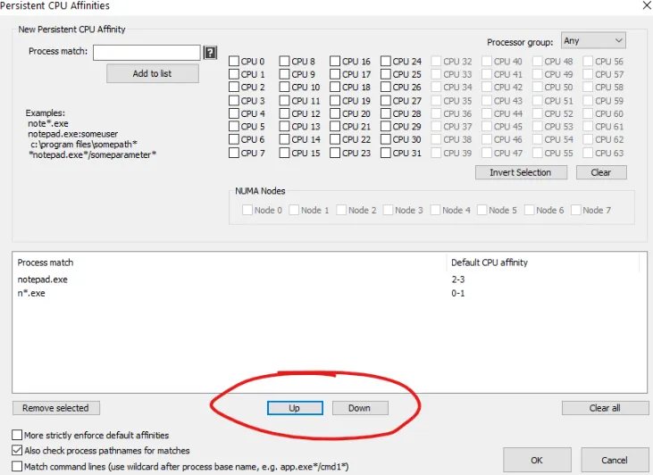Check the CPU 19 checkbox
Image resolution: width=653 pixels, height=475 pixels.
335,101
